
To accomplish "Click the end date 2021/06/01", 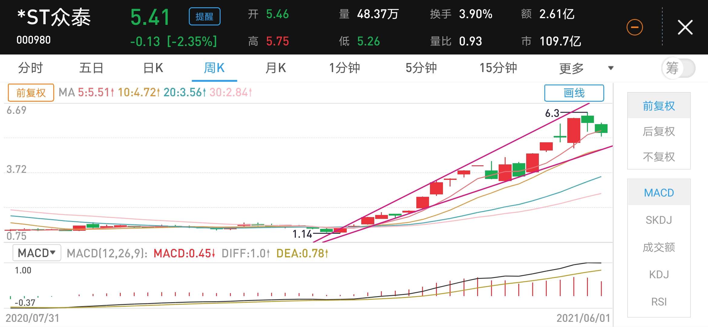I will tap(583, 318).
